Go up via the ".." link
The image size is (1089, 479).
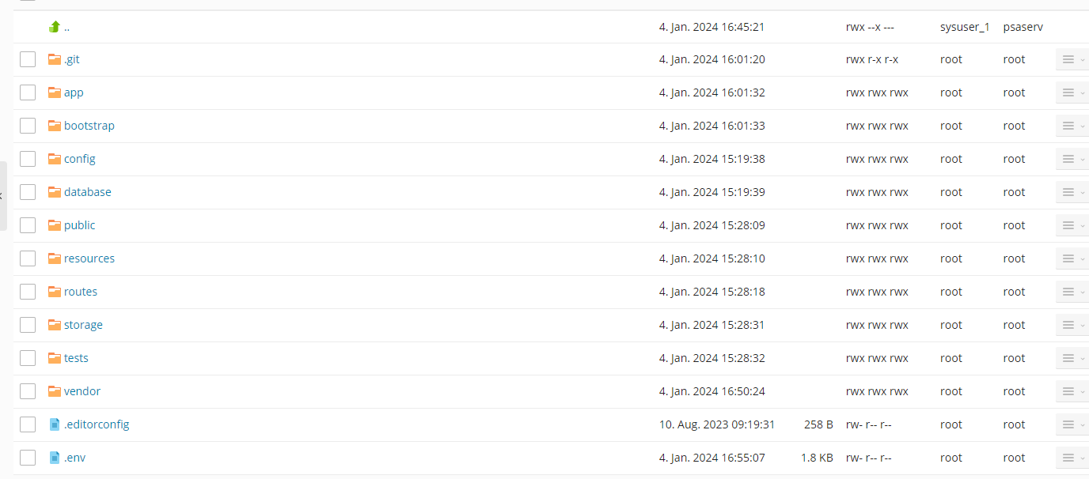tap(66, 27)
